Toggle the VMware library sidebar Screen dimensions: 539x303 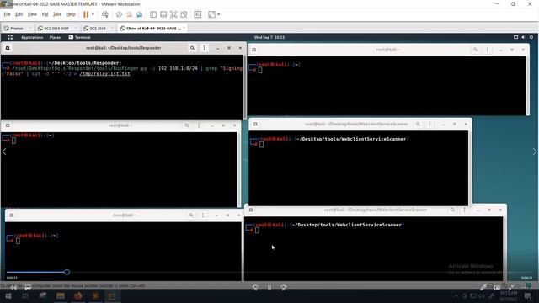click(x=153, y=14)
